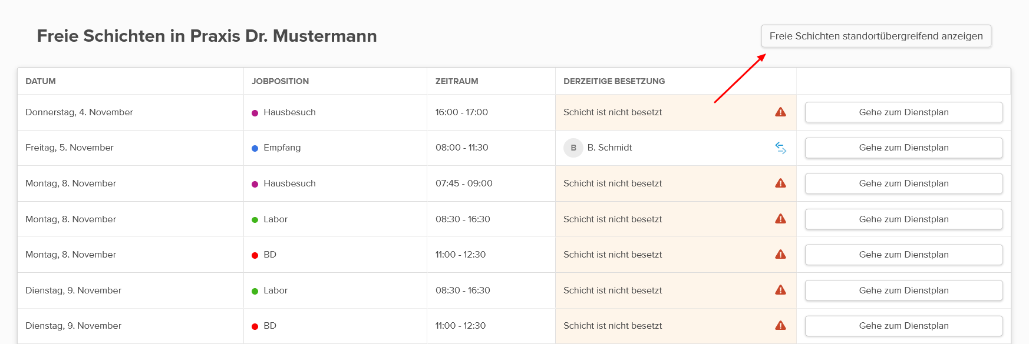Open Dienstplan for Montag BD shift
The width and height of the screenshot is (1029, 344).
pyautogui.click(x=903, y=255)
